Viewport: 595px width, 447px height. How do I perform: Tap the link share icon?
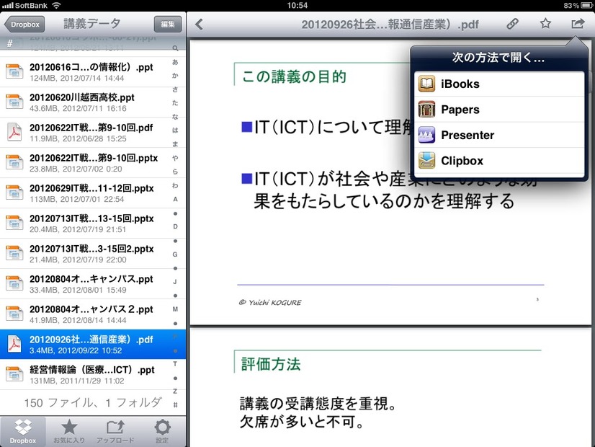[x=512, y=24]
